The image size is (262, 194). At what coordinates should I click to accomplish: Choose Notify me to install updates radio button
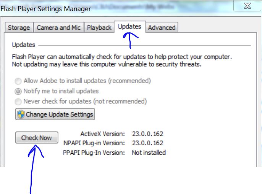[18, 91]
